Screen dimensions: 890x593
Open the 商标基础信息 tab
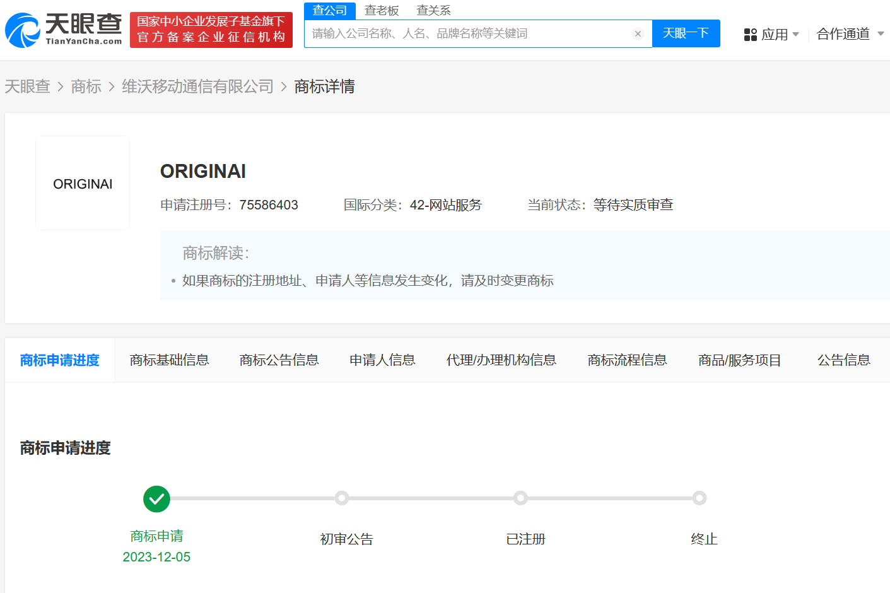click(x=170, y=360)
